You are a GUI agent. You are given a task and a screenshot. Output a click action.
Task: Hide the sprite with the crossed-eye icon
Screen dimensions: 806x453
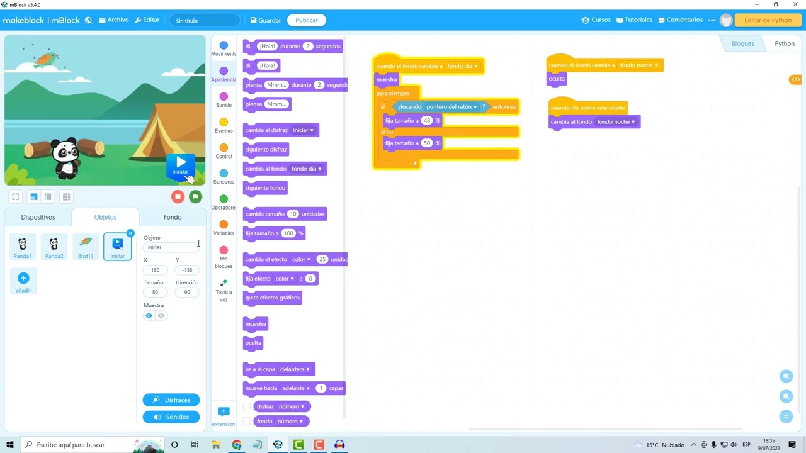point(161,316)
